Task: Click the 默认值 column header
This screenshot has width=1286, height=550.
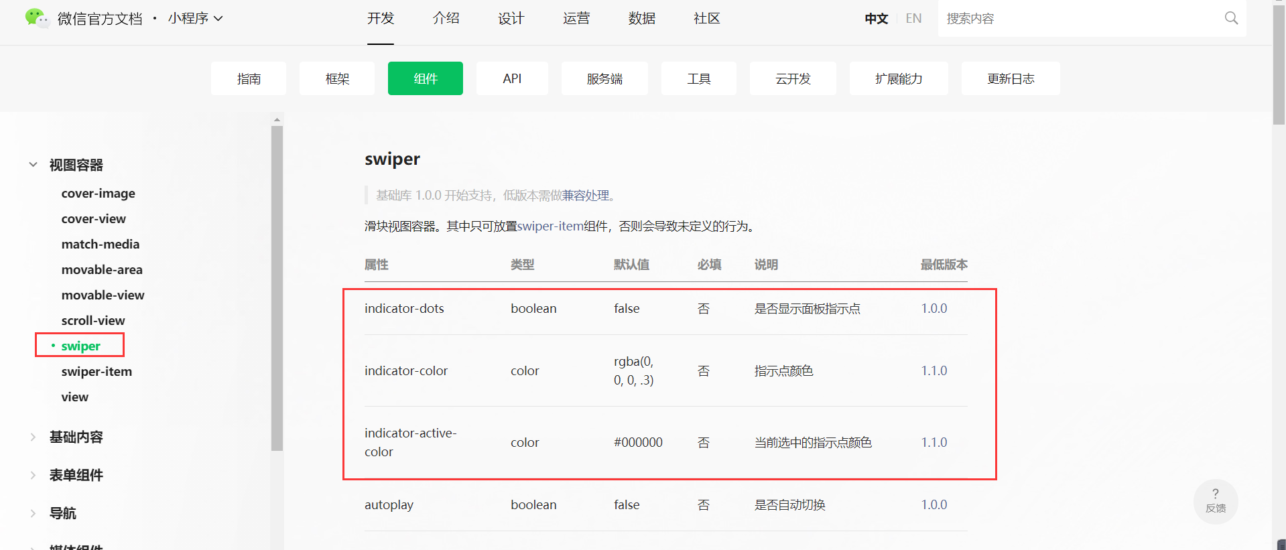Action: 631,265
